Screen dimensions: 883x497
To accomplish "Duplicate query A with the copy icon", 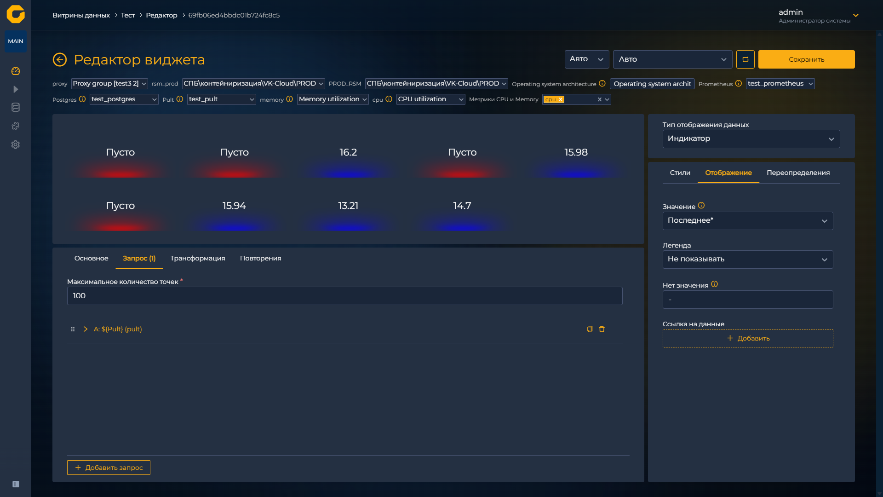I will click(x=590, y=329).
